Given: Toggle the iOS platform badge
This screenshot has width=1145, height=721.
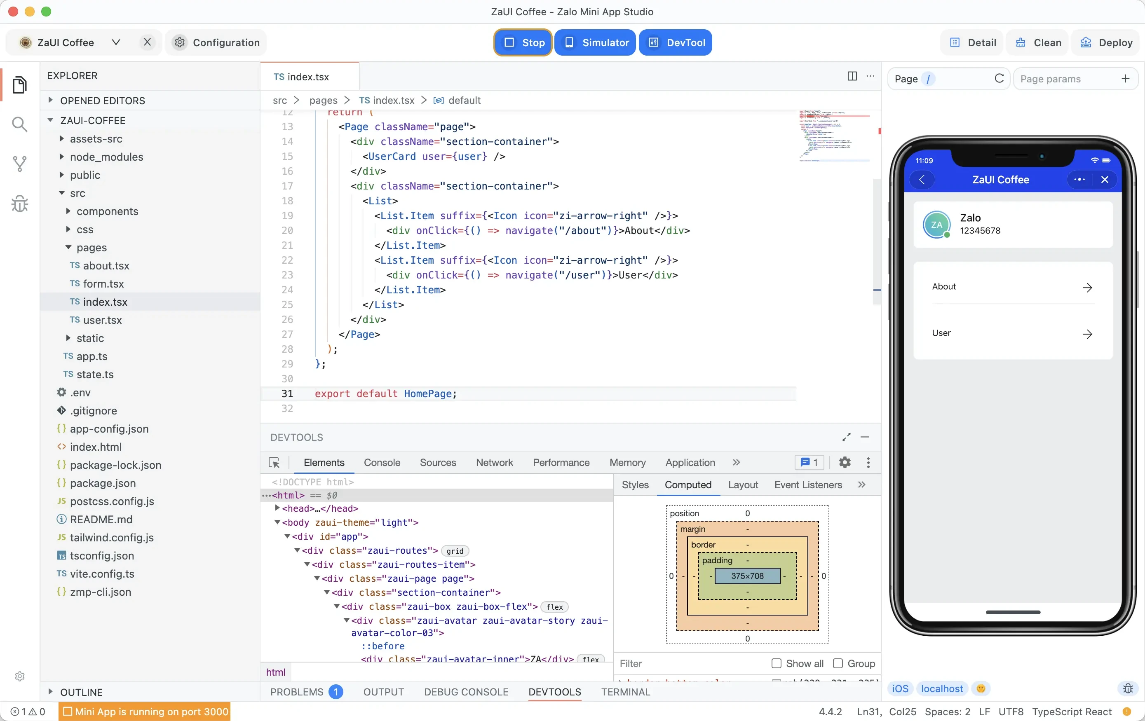Looking at the screenshot, I should pyautogui.click(x=900, y=688).
